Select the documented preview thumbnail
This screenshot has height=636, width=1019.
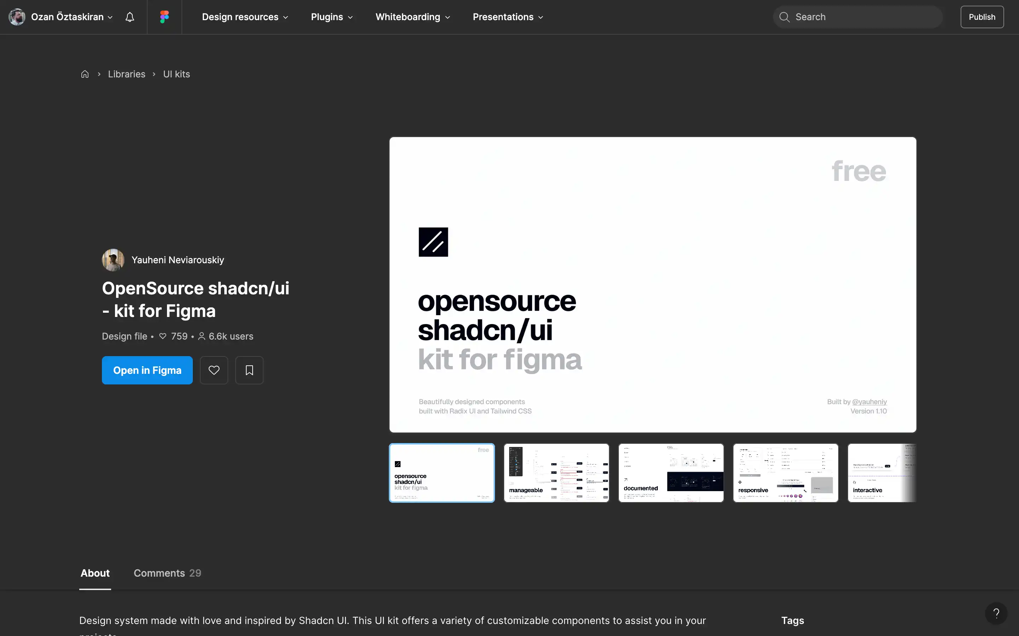671,473
